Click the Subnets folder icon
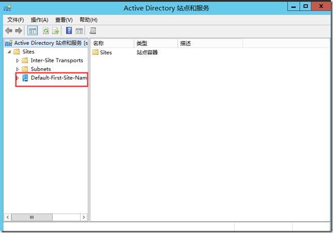Screen dimensions: 333x233 (x=25, y=69)
